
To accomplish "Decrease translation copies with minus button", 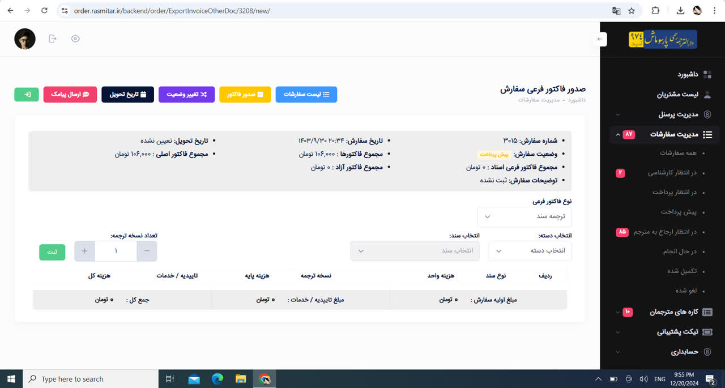I will tap(147, 251).
